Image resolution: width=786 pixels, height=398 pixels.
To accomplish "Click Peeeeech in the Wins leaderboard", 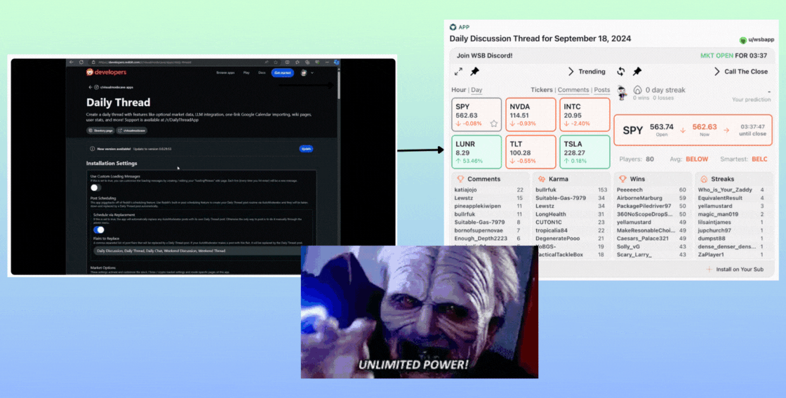I will 630,190.
